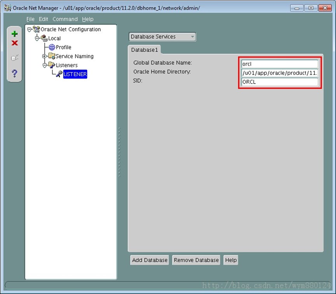Click the LISTENER node icon
Image resolution: width=336 pixels, height=294 pixels.
pos(59,74)
